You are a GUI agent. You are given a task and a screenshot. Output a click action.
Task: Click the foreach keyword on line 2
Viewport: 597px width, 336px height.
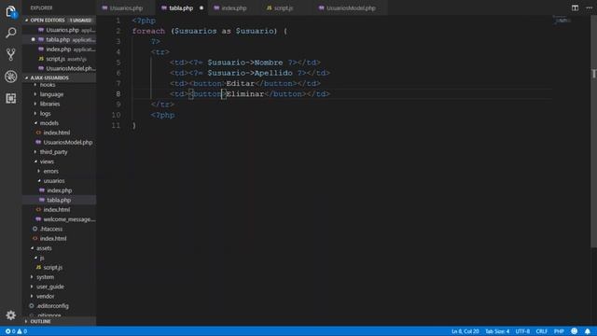coord(148,31)
